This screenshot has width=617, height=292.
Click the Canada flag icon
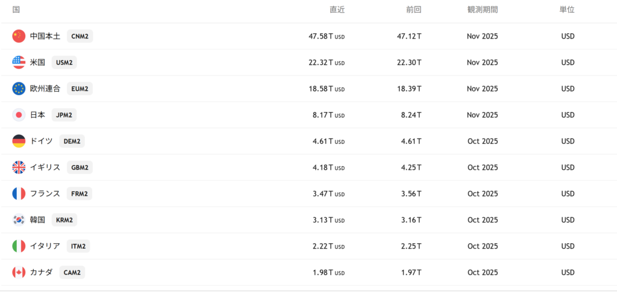[x=19, y=272]
